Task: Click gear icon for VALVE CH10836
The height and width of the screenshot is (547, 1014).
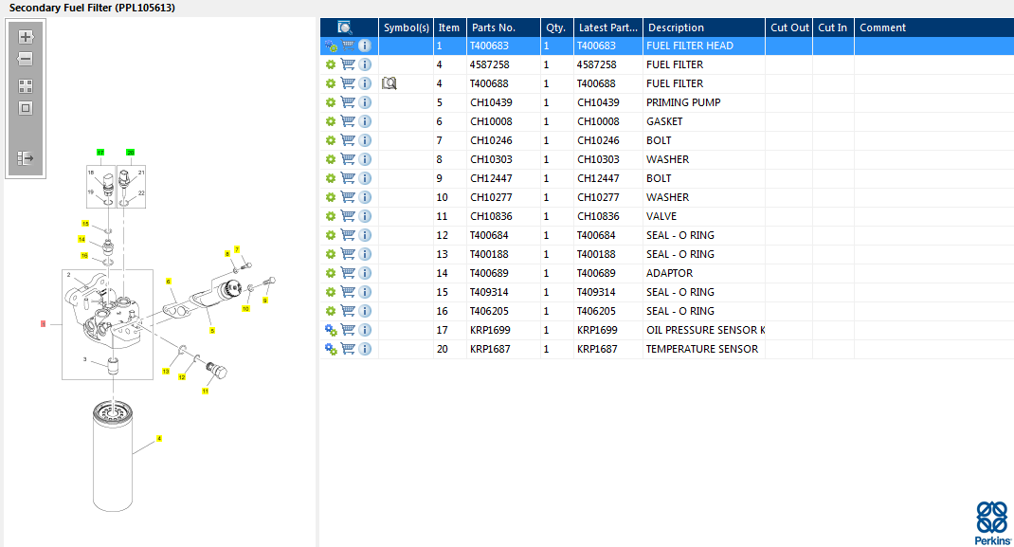Action: 331,216
